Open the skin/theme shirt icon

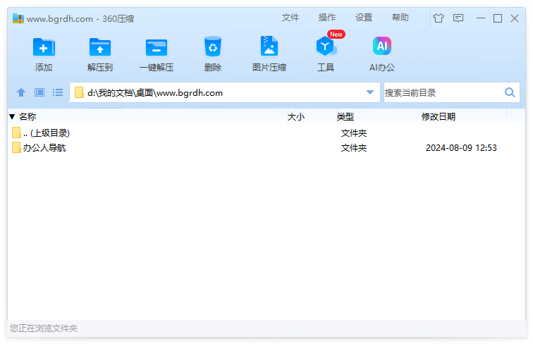[439, 18]
